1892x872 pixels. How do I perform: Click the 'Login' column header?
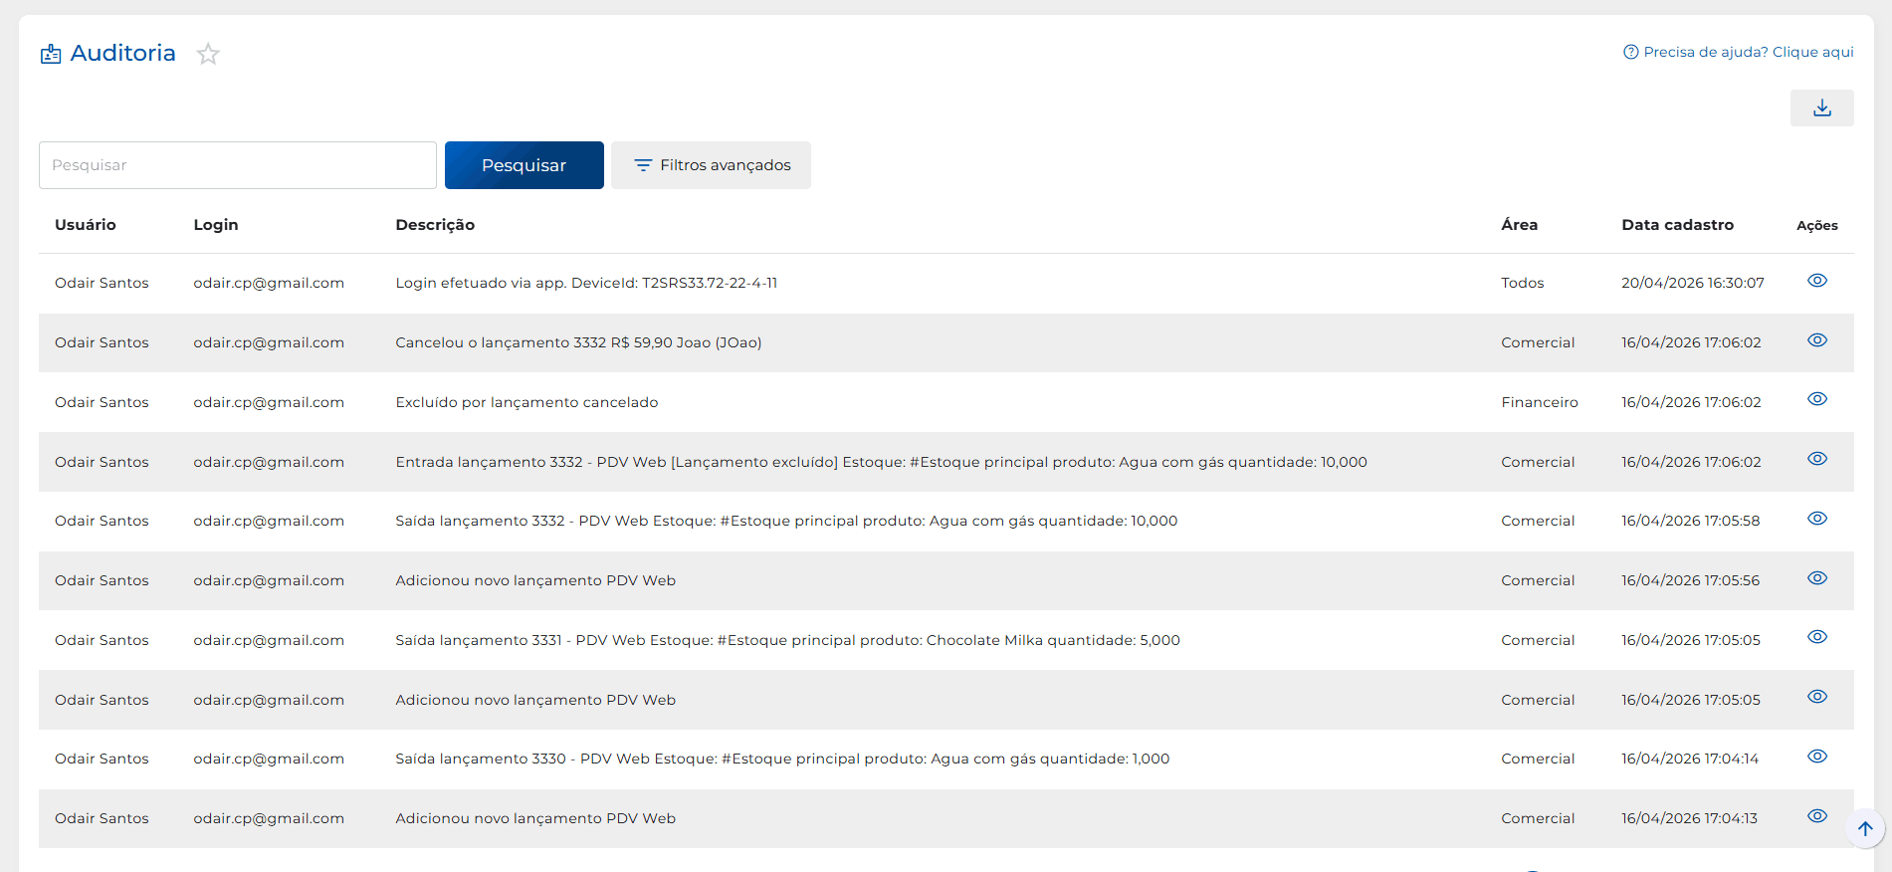pyautogui.click(x=216, y=225)
